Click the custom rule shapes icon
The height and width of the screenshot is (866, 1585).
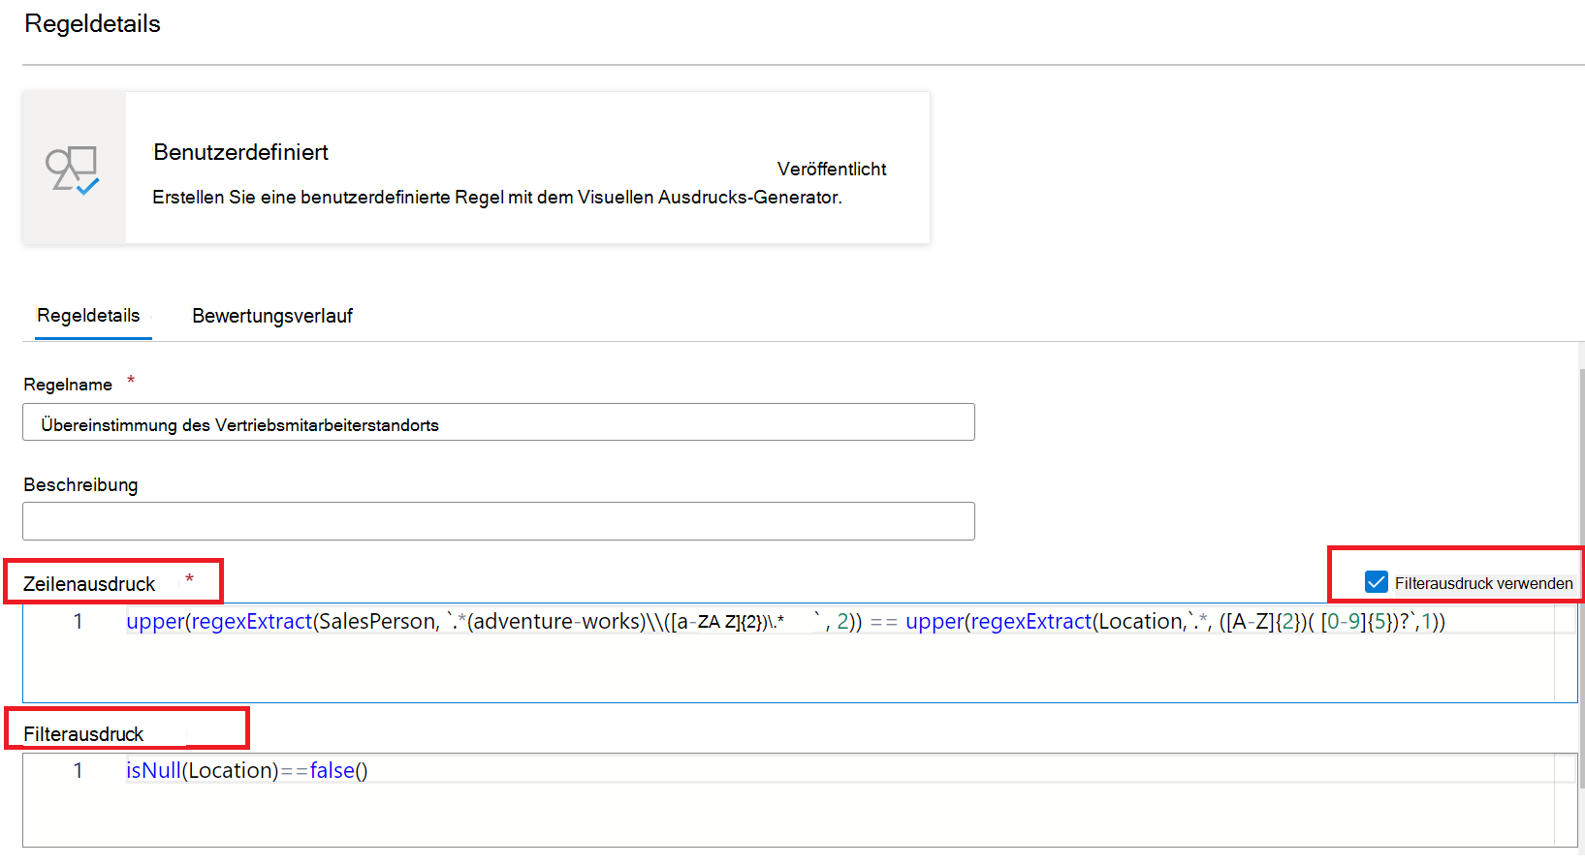coord(73,170)
